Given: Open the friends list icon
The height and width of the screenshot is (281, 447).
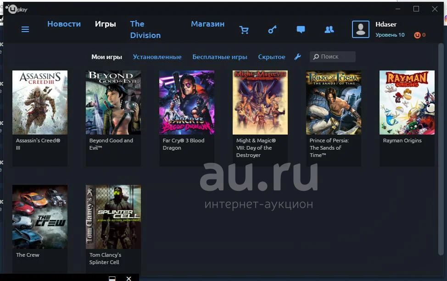Looking at the screenshot, I should [x=329, y=30].
